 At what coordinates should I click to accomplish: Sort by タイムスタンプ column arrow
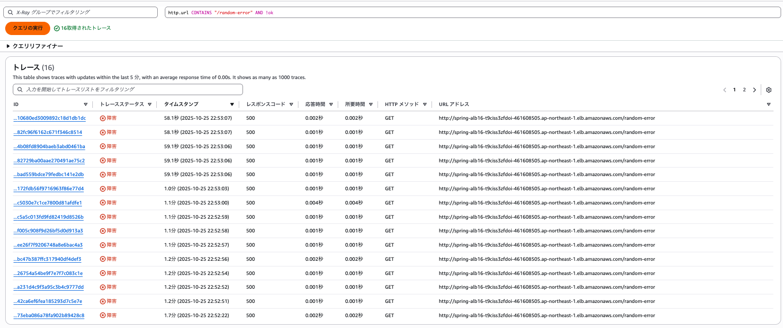(x=232, y=105)
